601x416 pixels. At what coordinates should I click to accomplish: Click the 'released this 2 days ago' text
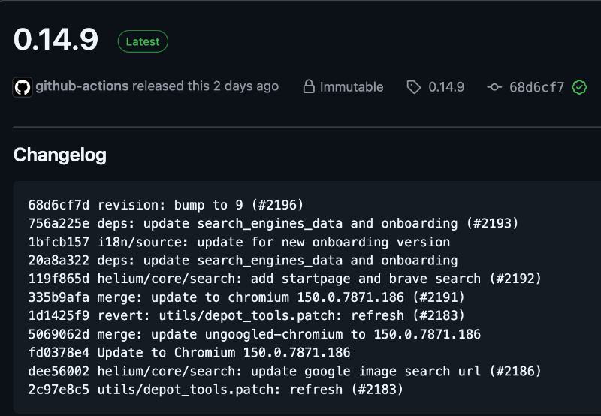pos(205,86)
